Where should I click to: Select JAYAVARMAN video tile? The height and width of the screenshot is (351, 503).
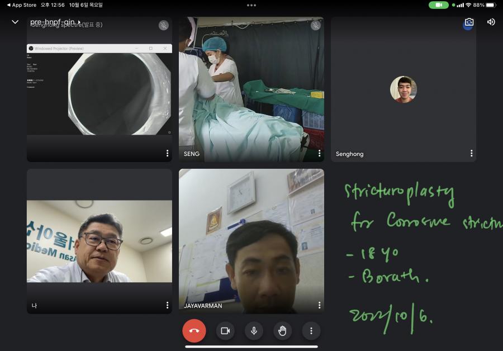click(x=251, y=241)
